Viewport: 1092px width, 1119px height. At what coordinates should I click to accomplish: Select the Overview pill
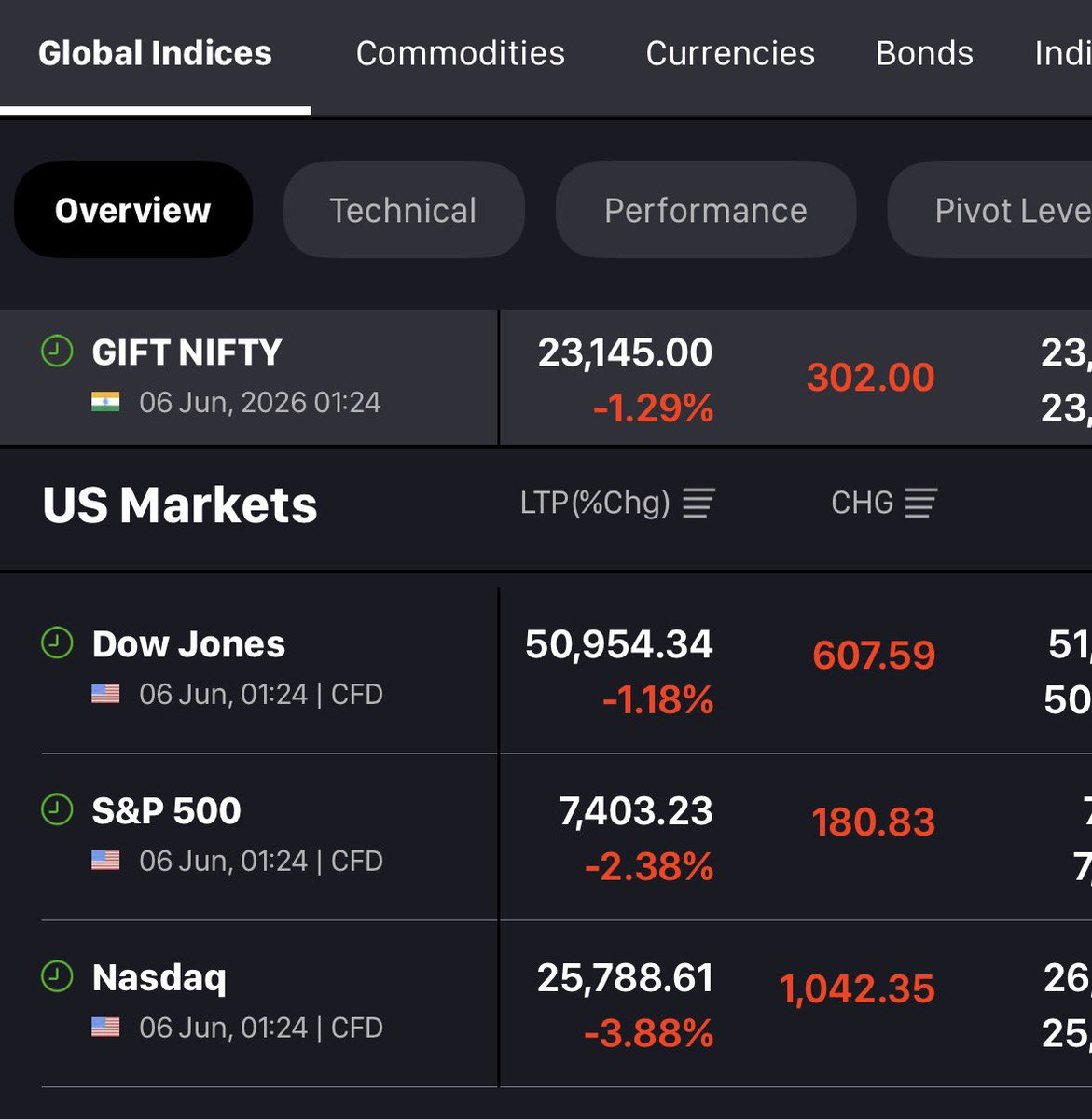tap(133, 210)
